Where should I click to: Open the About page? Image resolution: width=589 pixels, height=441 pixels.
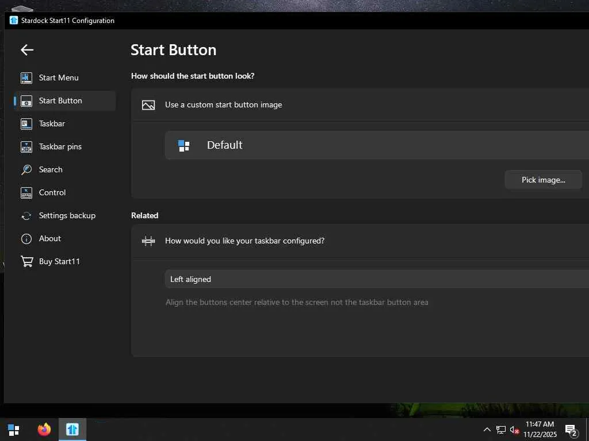coord(64,238)
